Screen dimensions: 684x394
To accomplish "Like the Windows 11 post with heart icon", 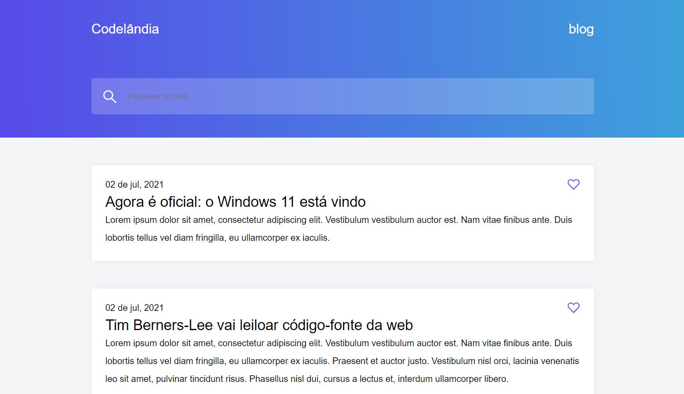I will coord(573,184).
